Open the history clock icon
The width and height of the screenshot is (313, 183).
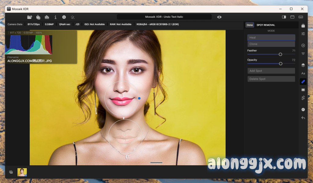(x=303, y=109)
